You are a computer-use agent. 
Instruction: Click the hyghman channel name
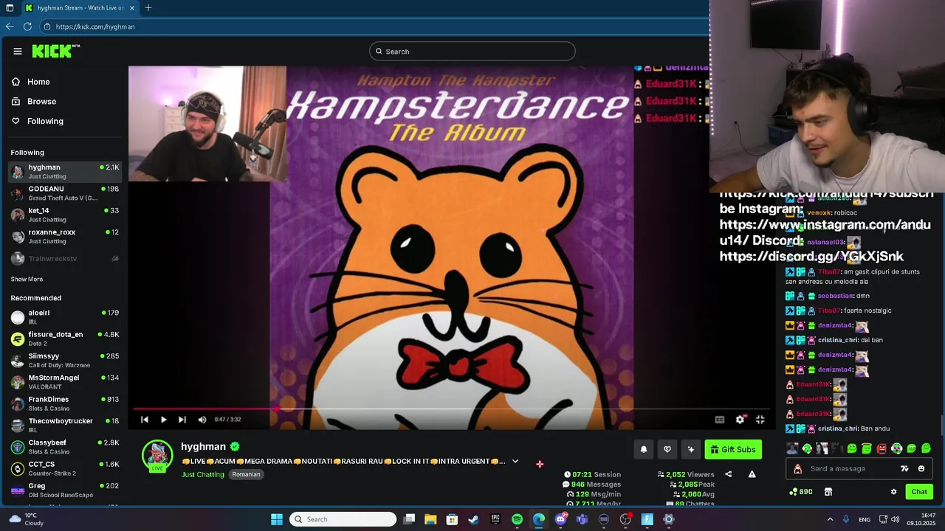click(203, 446)
